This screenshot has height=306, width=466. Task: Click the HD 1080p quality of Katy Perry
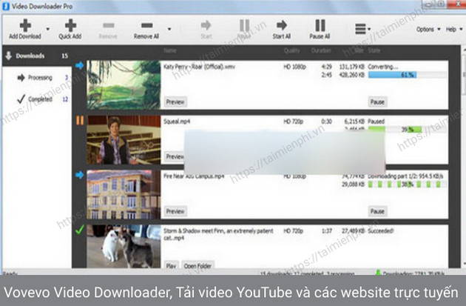294,67
